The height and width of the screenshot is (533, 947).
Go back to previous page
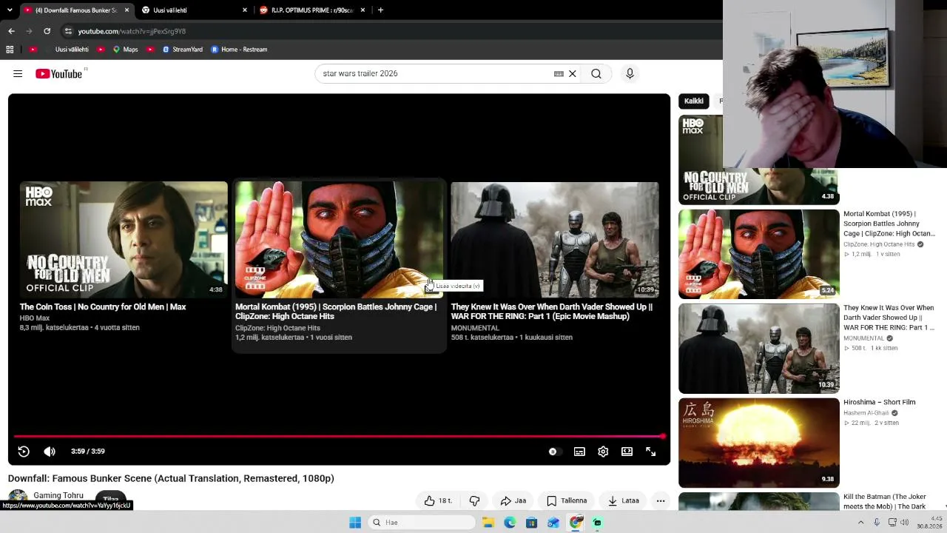tap(11, 31)
